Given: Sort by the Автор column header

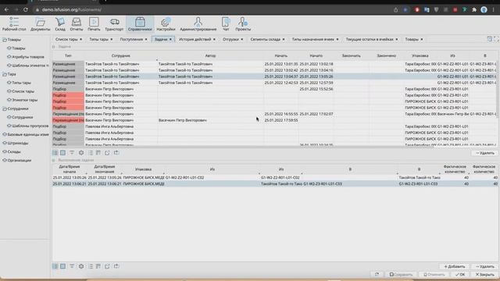Looking at the screenshot, I should pos(210,55).
